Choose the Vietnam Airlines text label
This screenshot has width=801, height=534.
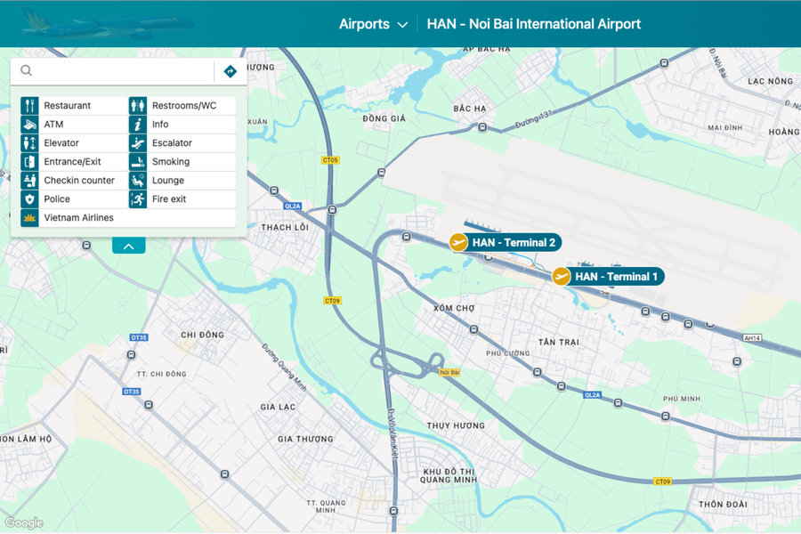(78, 218)
